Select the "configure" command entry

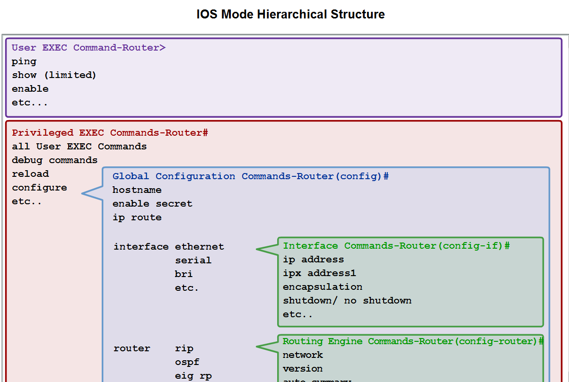pos(39,187)
